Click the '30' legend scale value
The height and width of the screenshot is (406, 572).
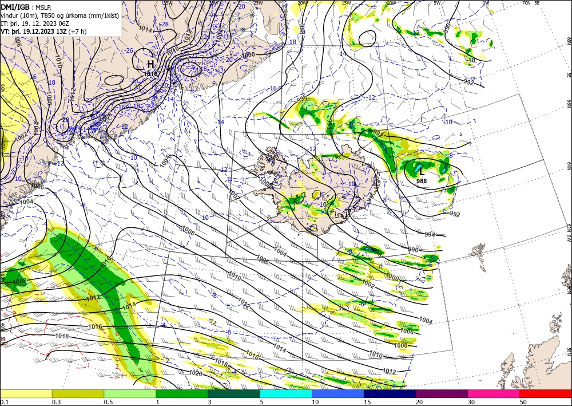click(471, 402)
